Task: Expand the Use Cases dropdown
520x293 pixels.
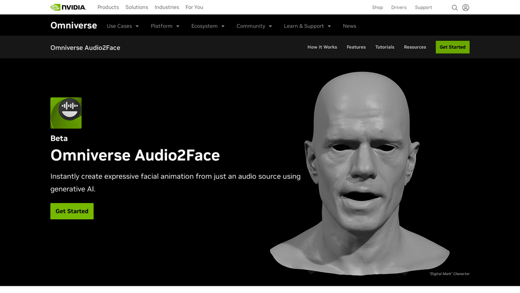Action: [x=123, y=26]
